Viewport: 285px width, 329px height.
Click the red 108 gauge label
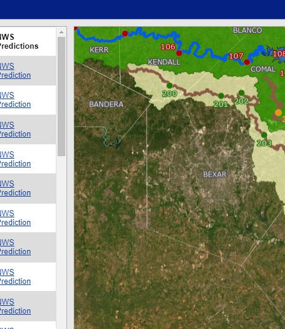[278, 54]
